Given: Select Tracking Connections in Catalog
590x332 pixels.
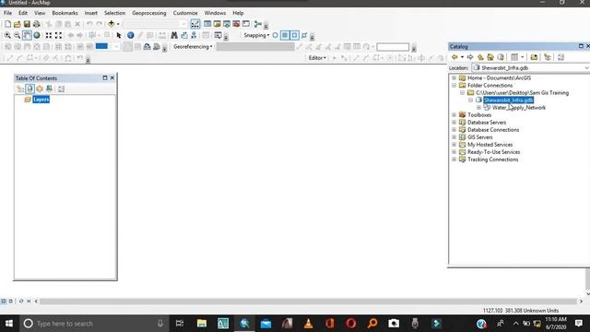Looking at the screenshot, I should 492,160.
